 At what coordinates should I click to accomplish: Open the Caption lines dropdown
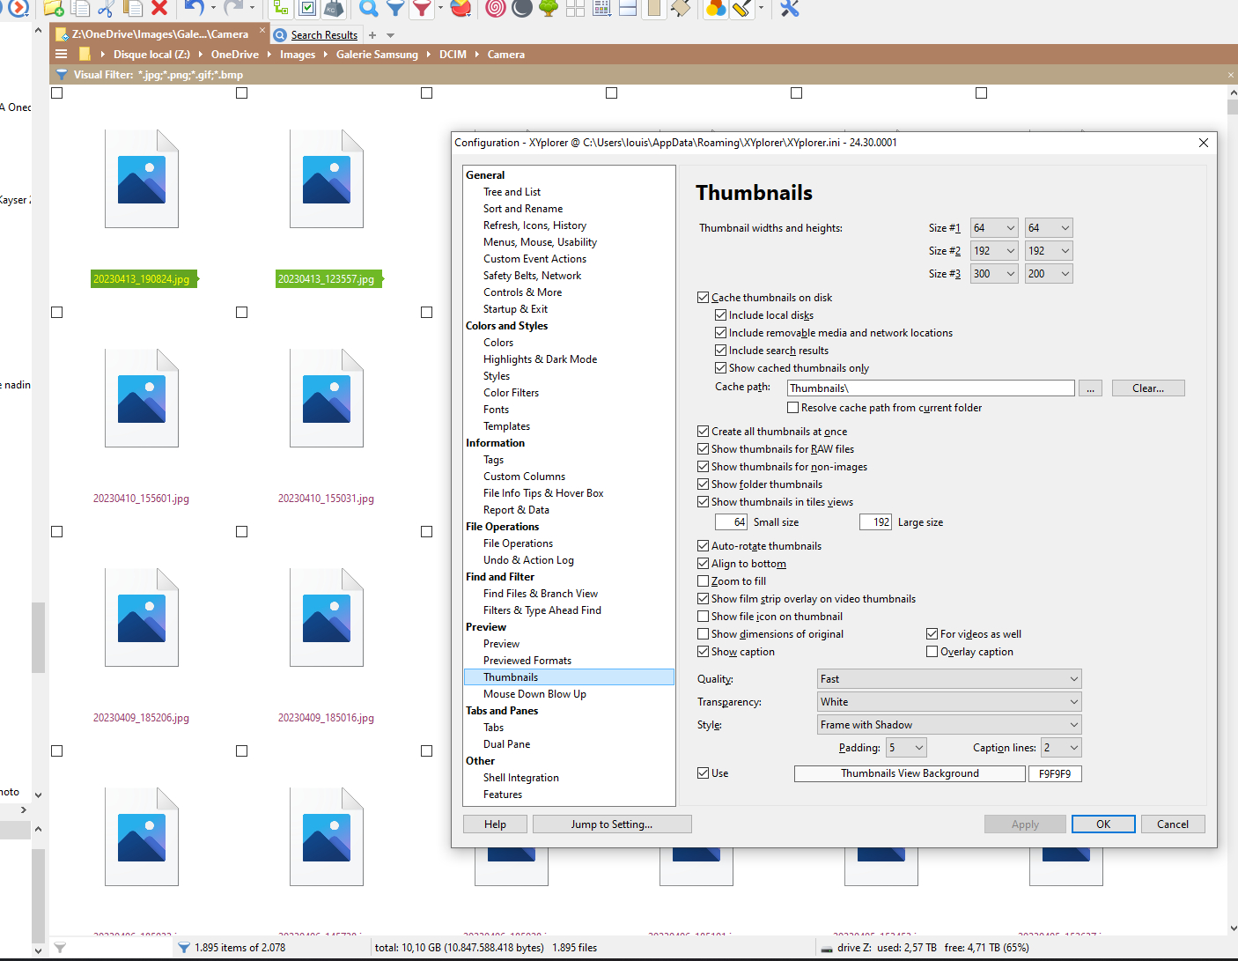1061,748
